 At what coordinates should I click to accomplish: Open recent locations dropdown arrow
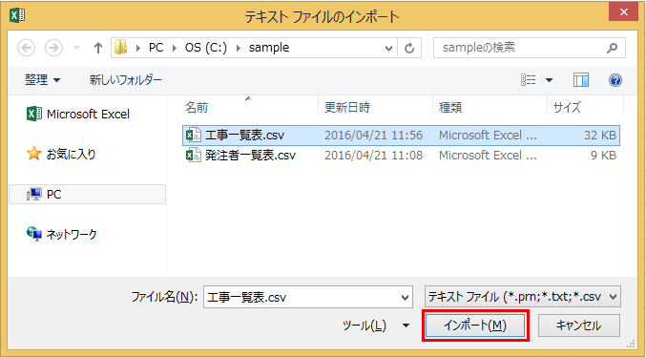coord(76,48)
